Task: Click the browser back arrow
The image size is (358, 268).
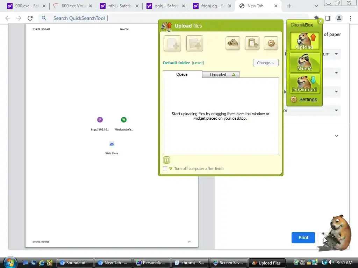Action: click(x=8, y=18)
